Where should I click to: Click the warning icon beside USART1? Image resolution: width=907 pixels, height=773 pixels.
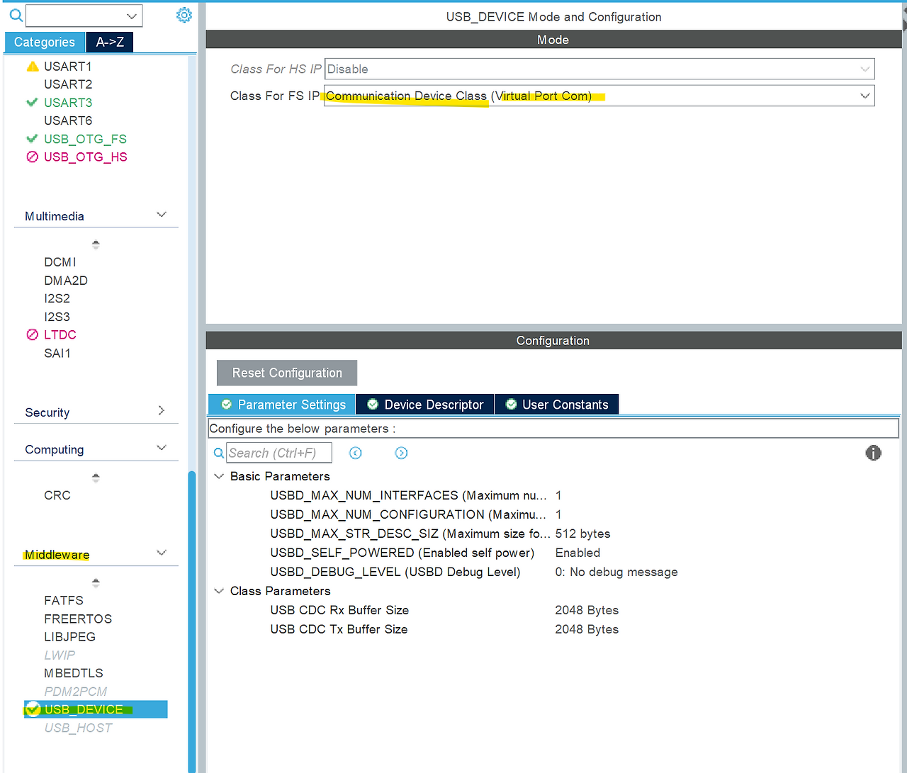[32, 66]
